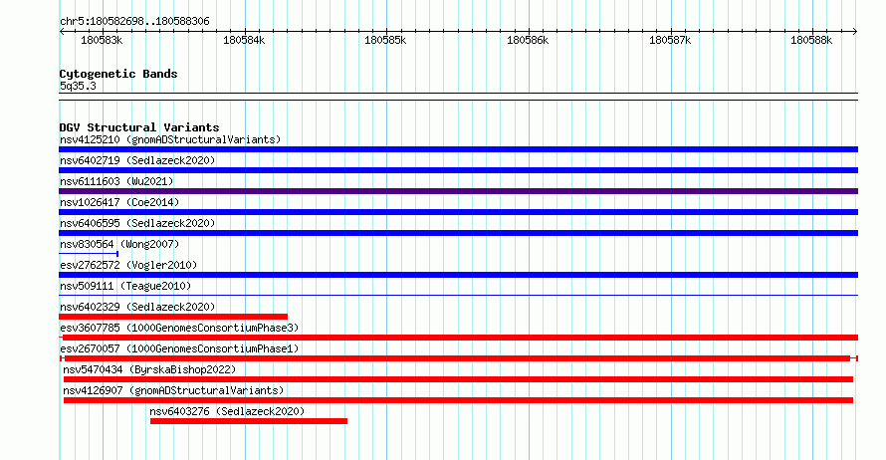This screenshot has width=886, height=460.
Task: Click the 180586k ruler tick label
Action: pos(528,41)
